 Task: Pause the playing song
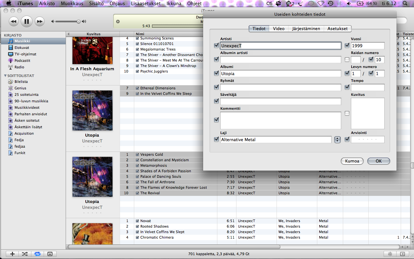pos(27,22)
